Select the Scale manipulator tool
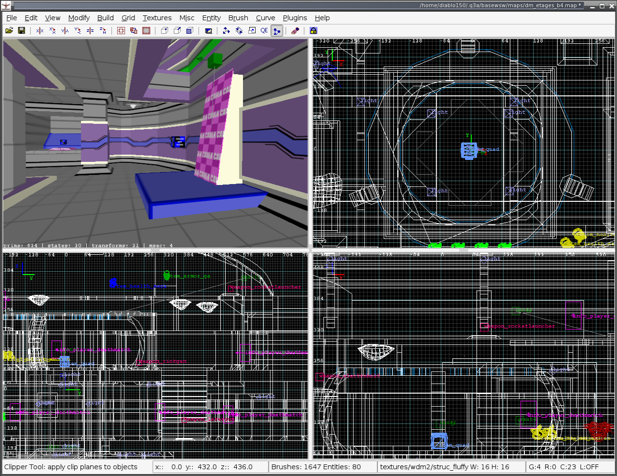 [252, 30]
